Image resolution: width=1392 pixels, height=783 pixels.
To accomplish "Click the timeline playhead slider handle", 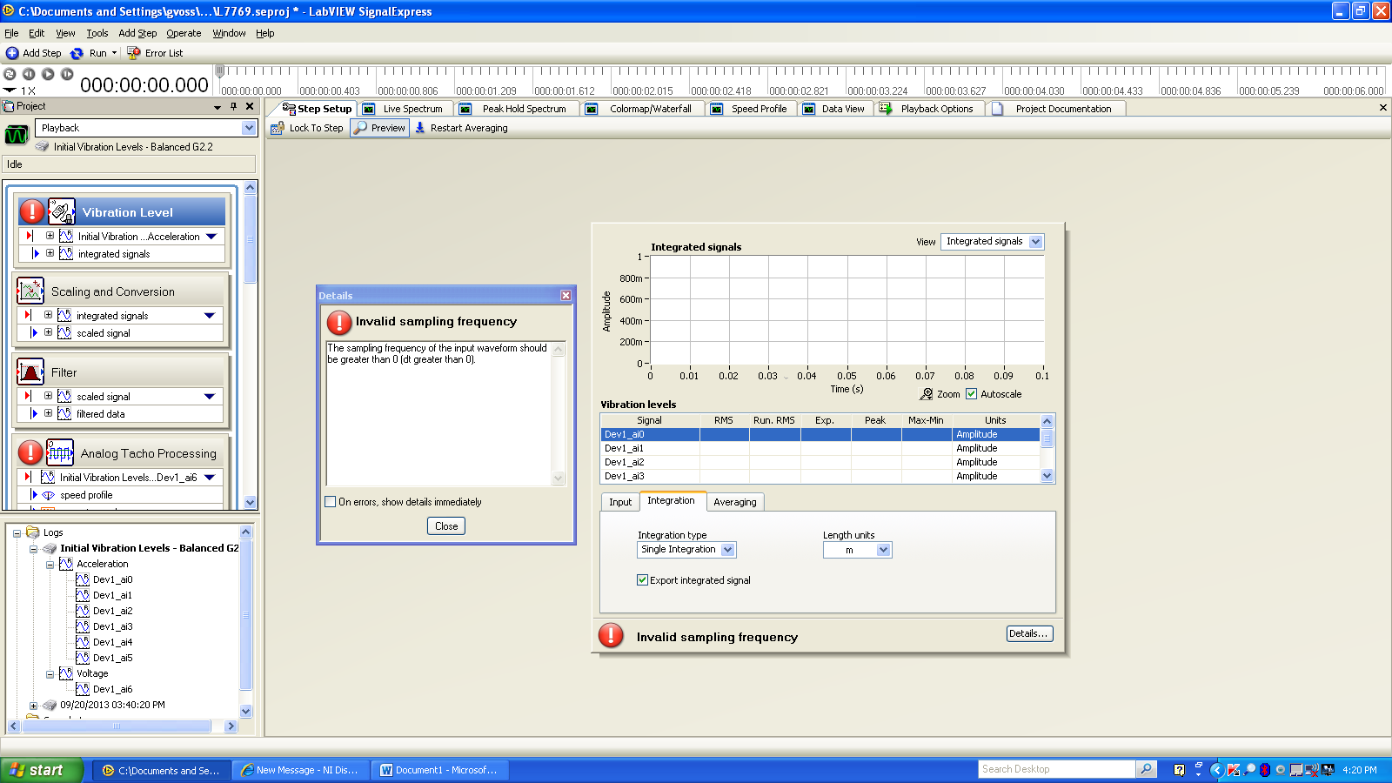I will [220, 70].
